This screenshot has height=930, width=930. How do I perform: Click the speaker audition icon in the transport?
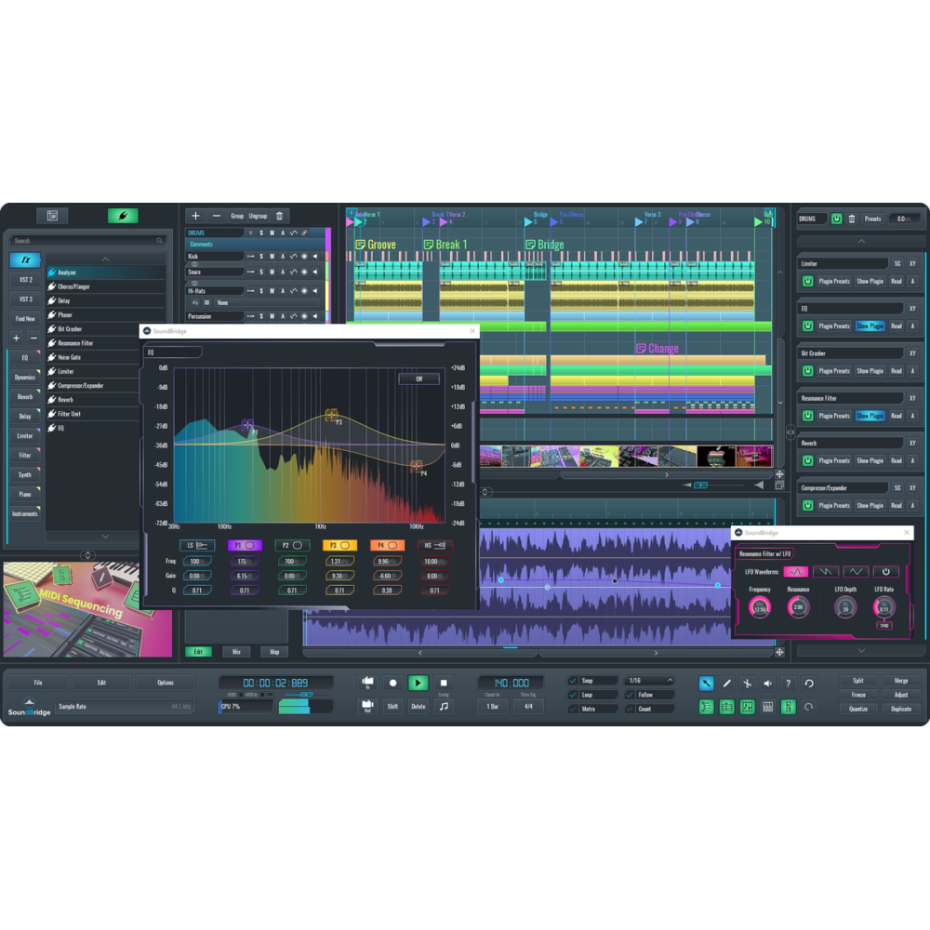767,683
